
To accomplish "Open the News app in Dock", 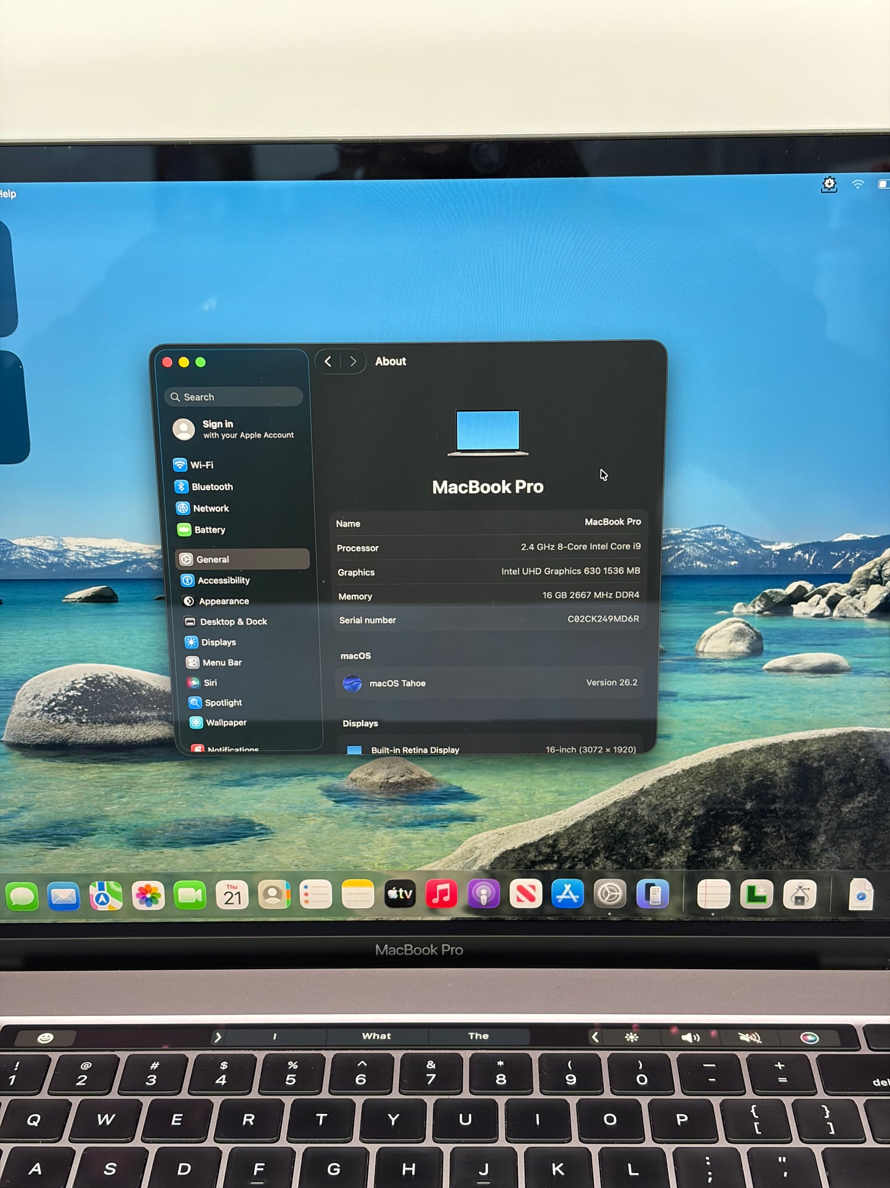I will 525,894.
